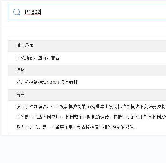The width and height of the screenshot is (166, 163).
Task: Select the 备注 header row
Action: [x=87, y=95]
